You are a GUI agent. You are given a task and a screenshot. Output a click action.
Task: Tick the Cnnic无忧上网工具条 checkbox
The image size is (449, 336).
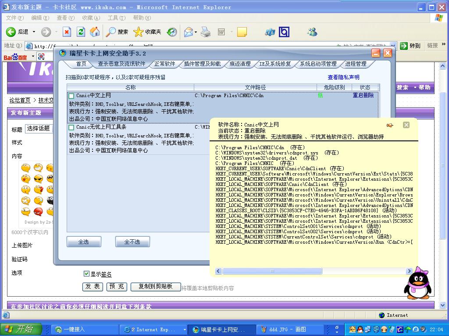[x=71, y=127]
